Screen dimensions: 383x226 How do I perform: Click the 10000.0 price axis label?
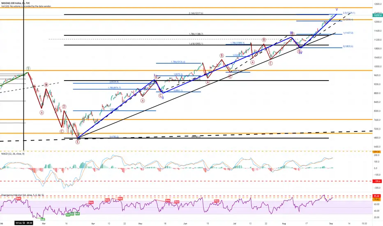(377, 67)
